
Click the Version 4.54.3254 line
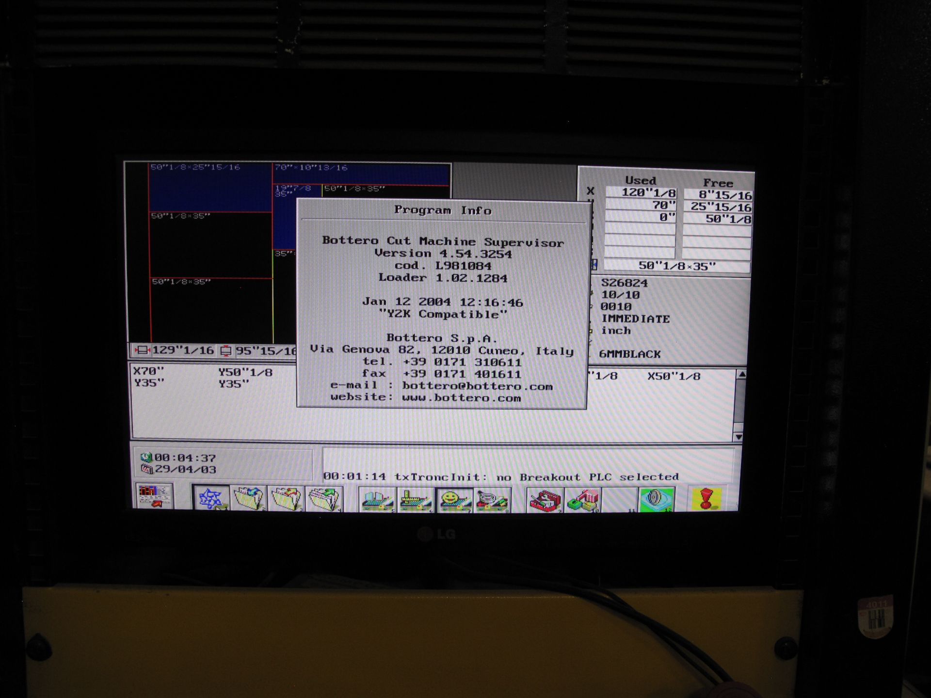click(x=443, y=254)
